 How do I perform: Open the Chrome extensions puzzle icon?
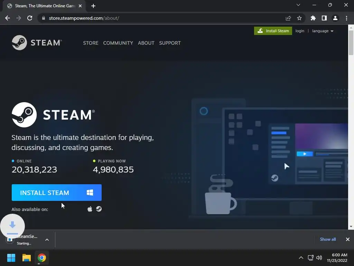click(x=313, y=18)
